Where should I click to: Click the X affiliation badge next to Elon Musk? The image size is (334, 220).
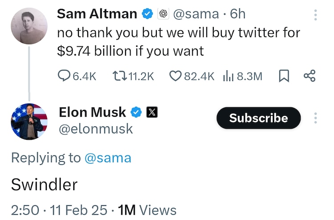(152, 113)
